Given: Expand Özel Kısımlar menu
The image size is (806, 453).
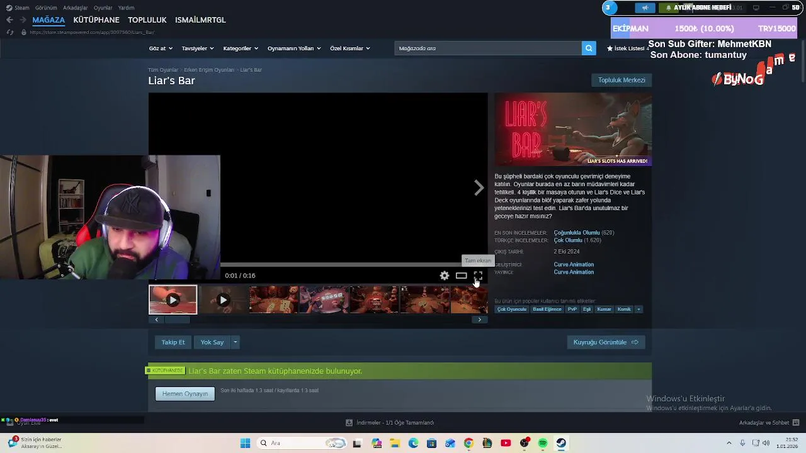Looking at the screenshot, I should [350, 48].
